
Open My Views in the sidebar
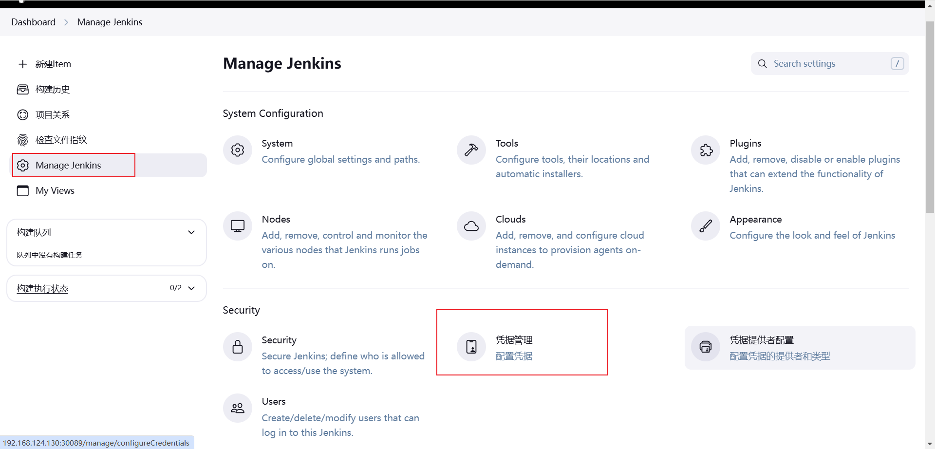coord(55,191)
